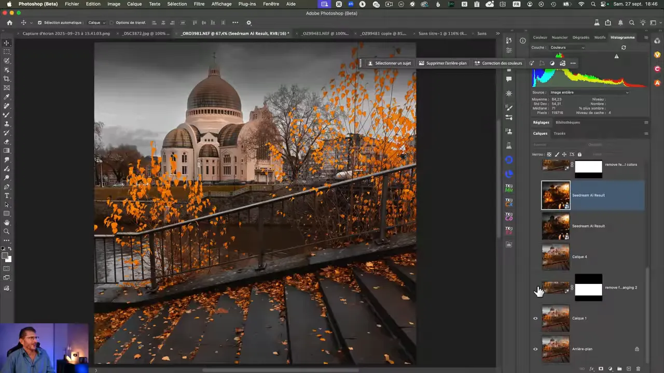The height and width of the screenshot is (373, 664).
Task: Switch to the Tracés tab
Action: 559,134
